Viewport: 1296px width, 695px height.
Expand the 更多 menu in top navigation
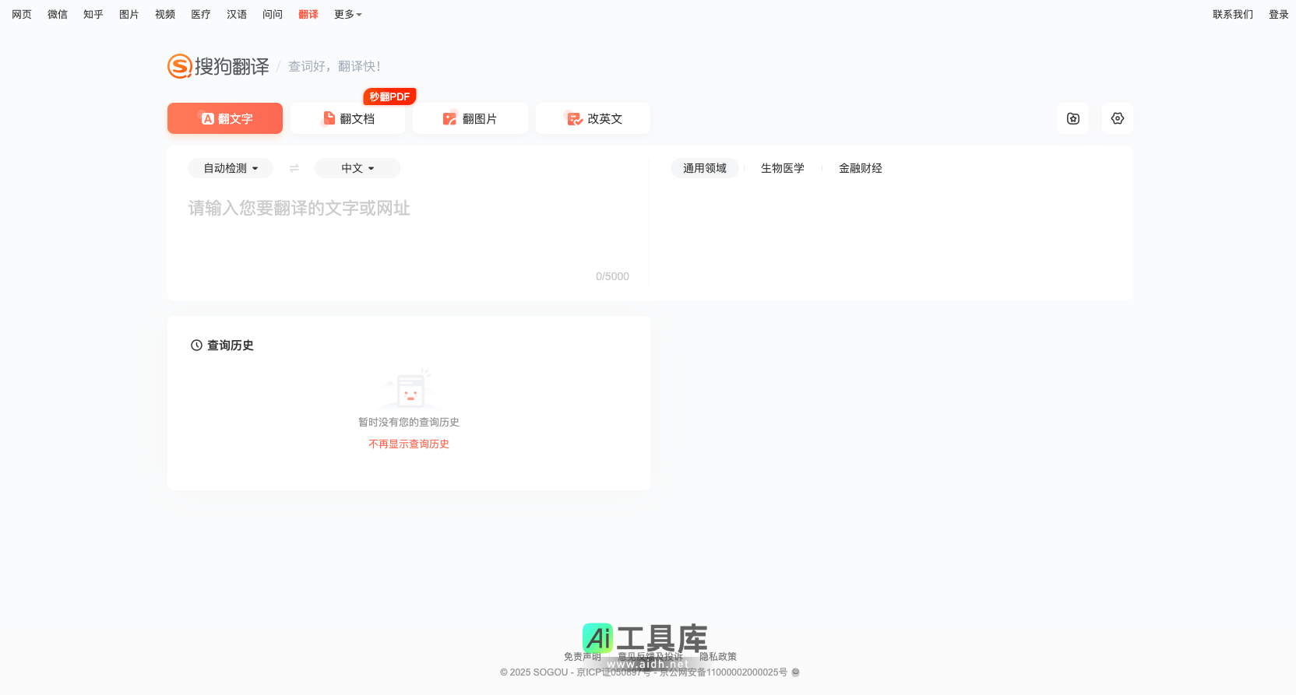pyautogui.click(x=347, y=14)
